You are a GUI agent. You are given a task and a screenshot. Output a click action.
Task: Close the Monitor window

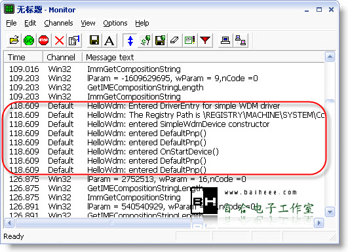pos(331,9)
